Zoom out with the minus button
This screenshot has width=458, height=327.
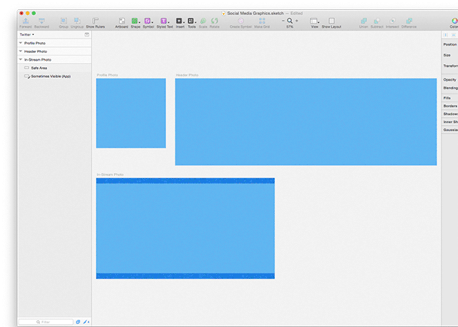pyautogui.click(x=283, y=21)
